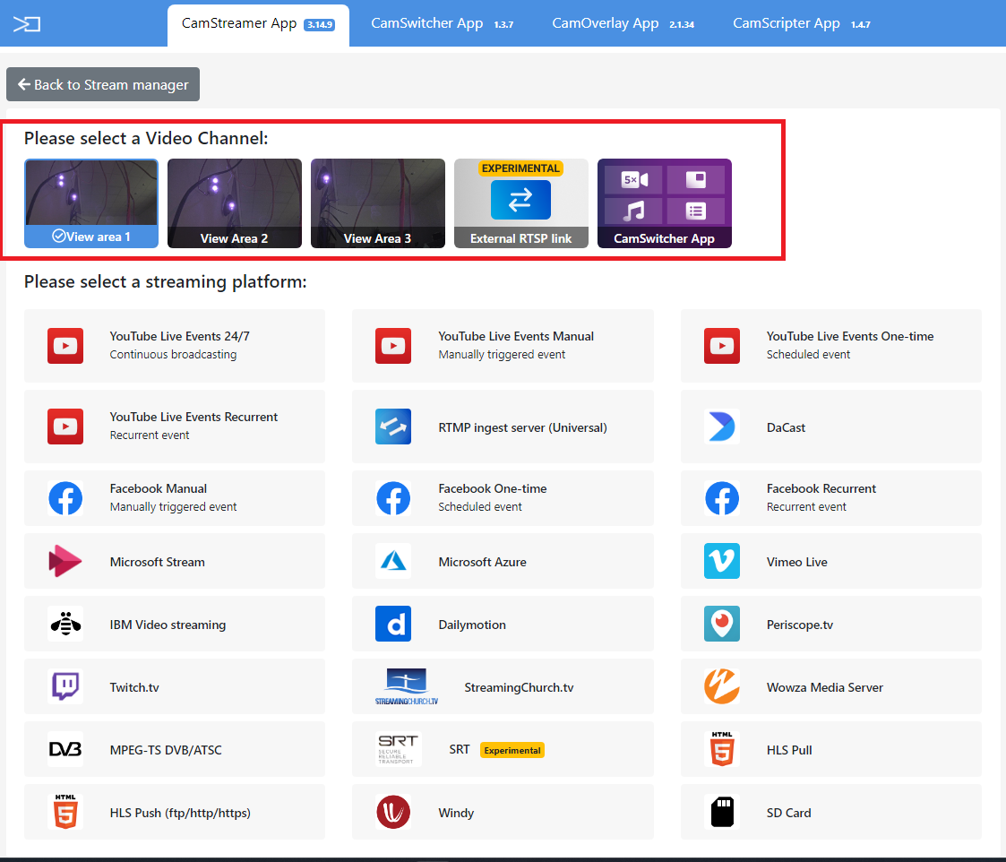Click the Vimeo Live icon
1006x862 pixels.
click(x=722, y=561)
